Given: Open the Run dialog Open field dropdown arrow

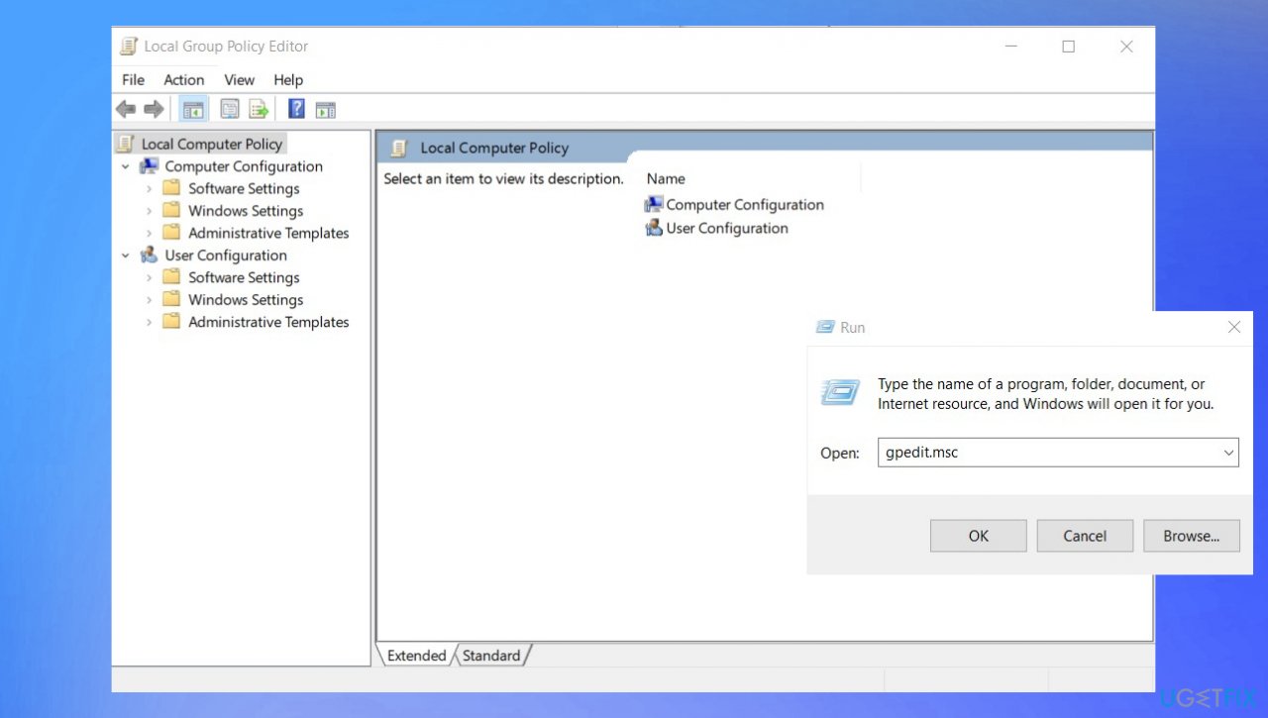Looking at the screenshot, I should pos(1228,453).
